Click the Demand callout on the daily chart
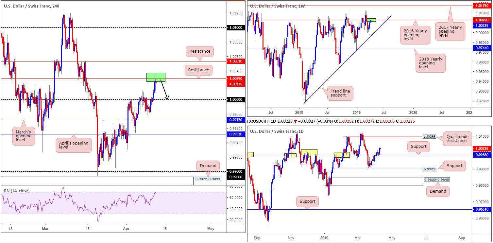 [x=438, y=191]
